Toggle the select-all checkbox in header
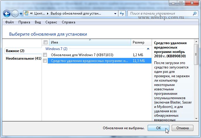The height and width of the screenshot is (138, 201). (x=45, y=42)
